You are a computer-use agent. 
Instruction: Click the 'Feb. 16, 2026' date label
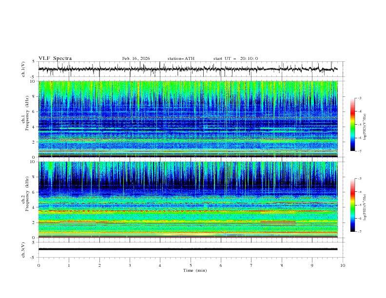(x=136, y=58)
